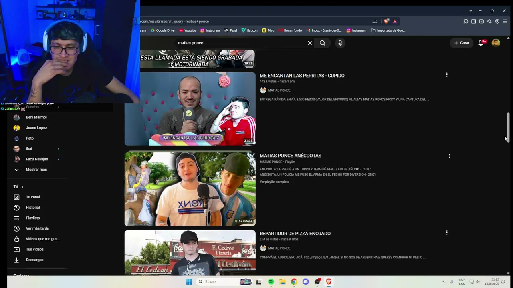
Task: Open the Youtube bookmark
Action: [188, 30]
